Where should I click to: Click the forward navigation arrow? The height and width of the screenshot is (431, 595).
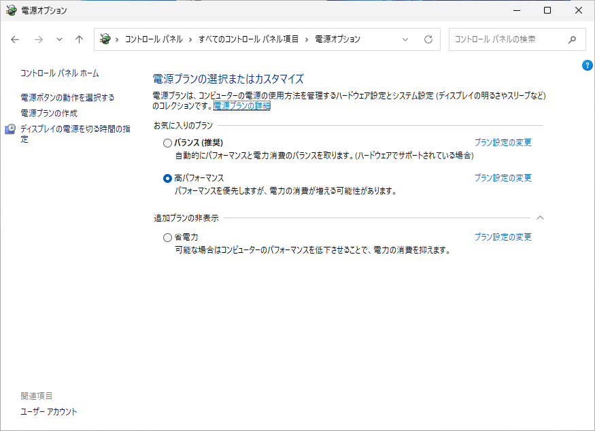[x=39, y=39]
